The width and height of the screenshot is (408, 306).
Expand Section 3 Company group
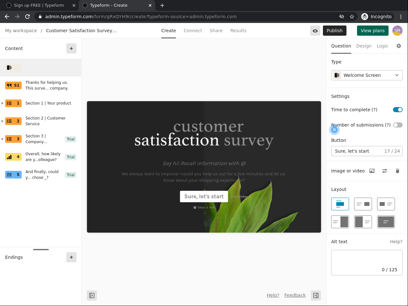click(3, 139)
